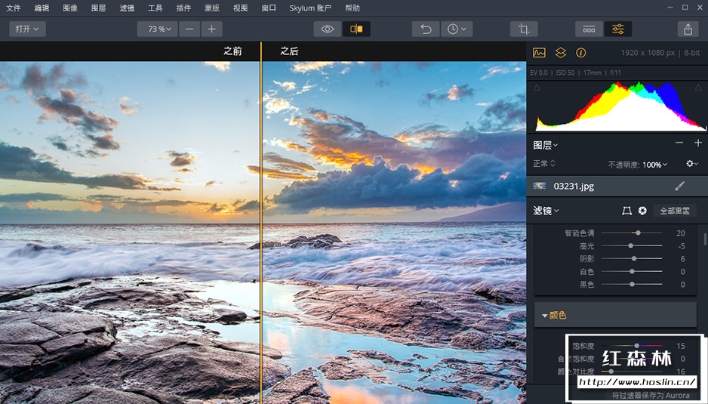Select the crop tool

point(524,29)
